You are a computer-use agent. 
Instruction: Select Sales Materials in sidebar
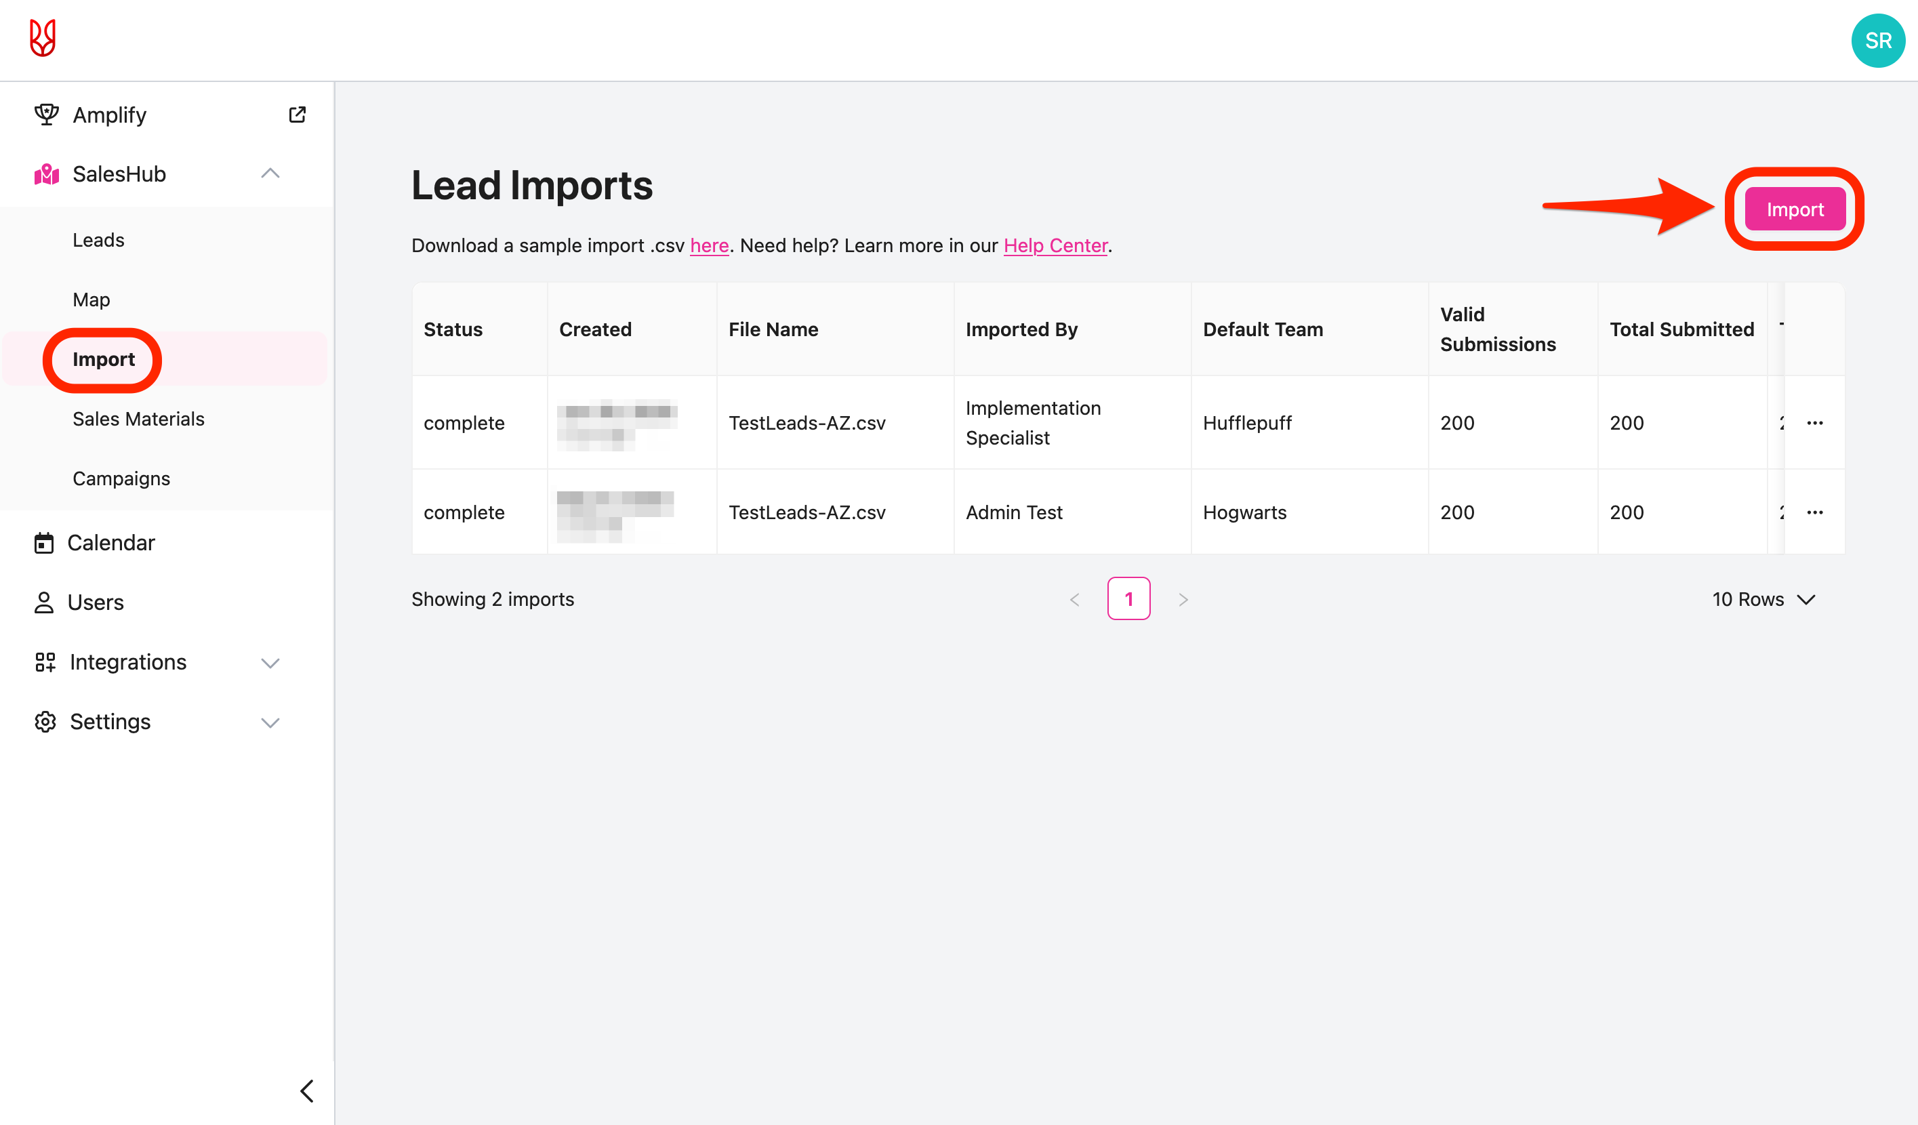pos(138,419)
